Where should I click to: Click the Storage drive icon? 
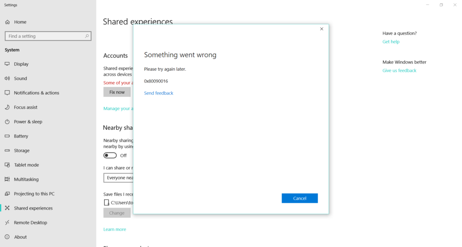pyautogui.click(x=7, y=151)
